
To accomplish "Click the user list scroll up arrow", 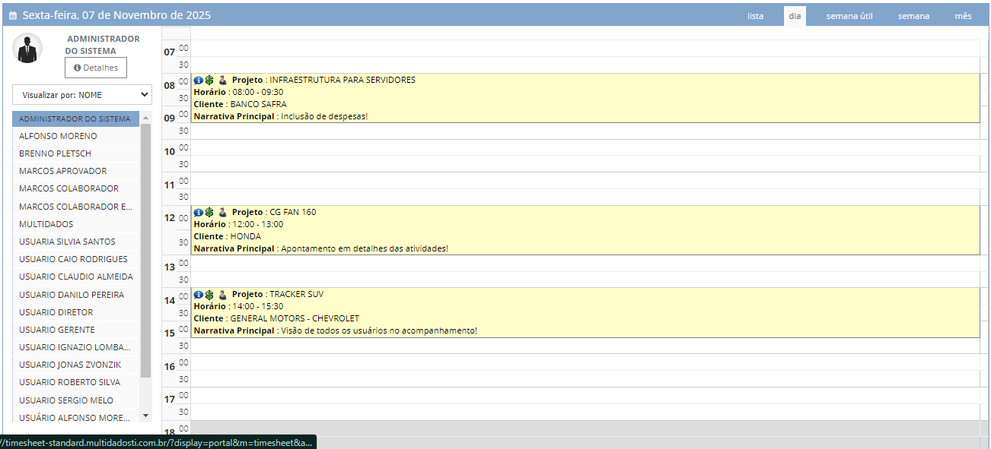I will coord(145,118).
